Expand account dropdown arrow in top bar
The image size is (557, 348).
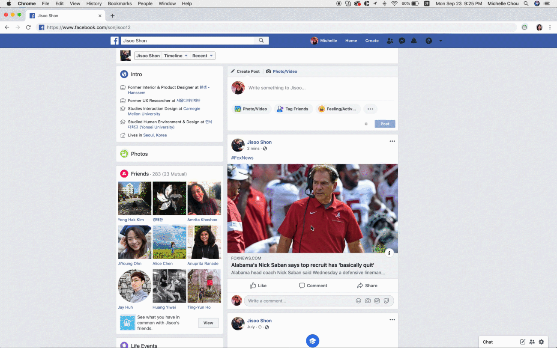tap(440, 41)
